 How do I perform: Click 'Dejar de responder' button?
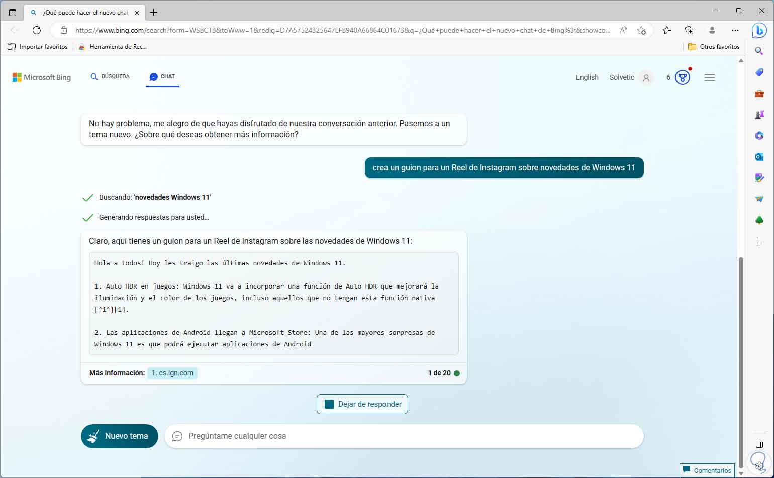(x=362, y=404)
